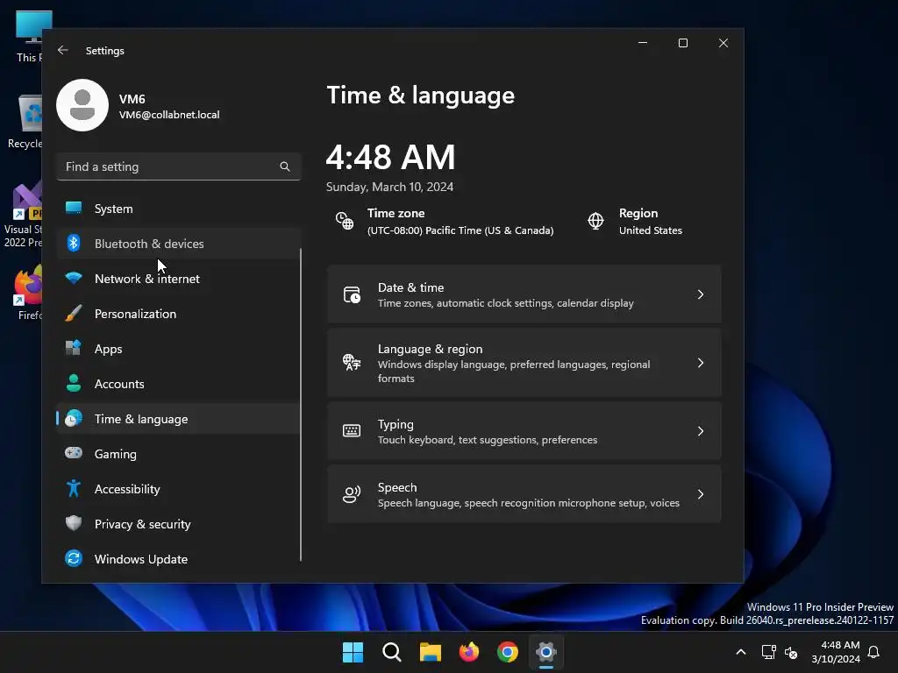This screenshot has width=898, height=673.
Task: Click the Region United States text
Action: (650, 230)
